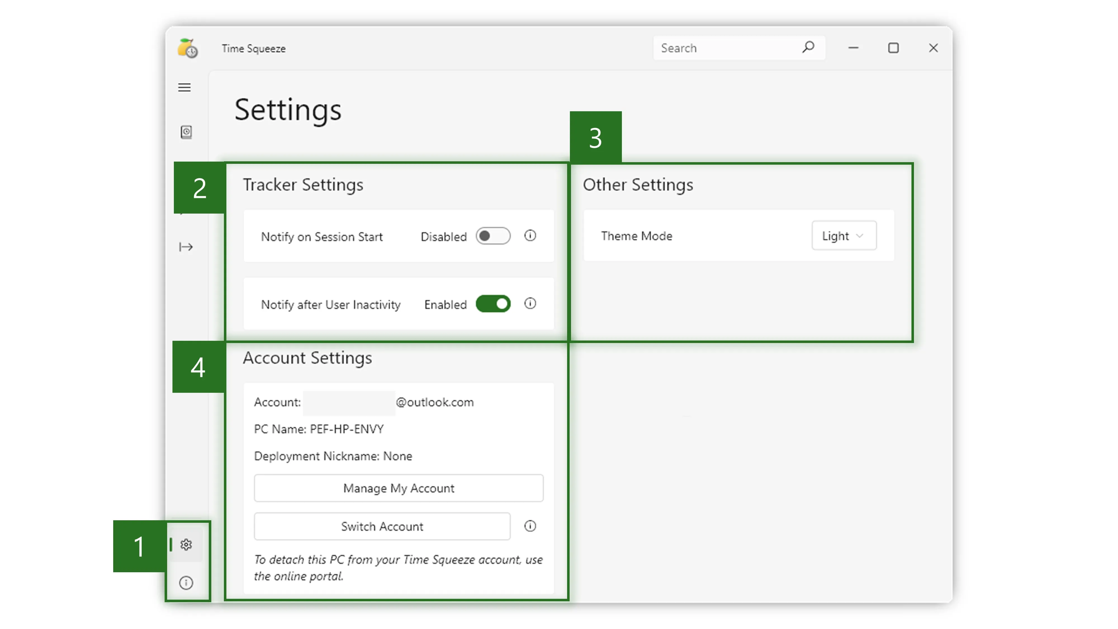Click the Manage My Account button
This screenshot has height=629, width=1118.
click(x=398, y=488)
